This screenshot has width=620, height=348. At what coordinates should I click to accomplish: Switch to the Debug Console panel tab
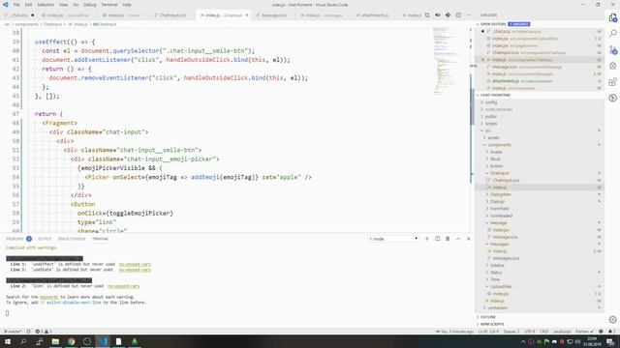coord(72,239)
